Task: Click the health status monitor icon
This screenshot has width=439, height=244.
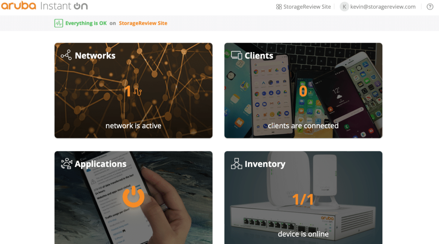Action: pos(59,23)
